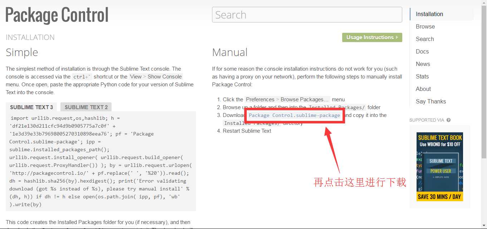Screen dimensions: 487x229
Task: Download the Package Control.sublime-package link
Action: click(294, 115)
